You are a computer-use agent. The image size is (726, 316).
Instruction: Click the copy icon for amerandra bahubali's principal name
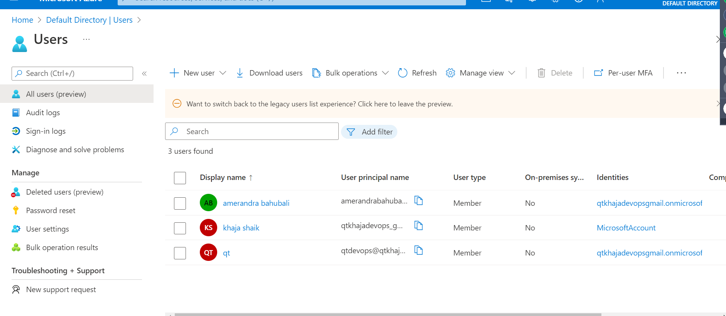[419, 200]
